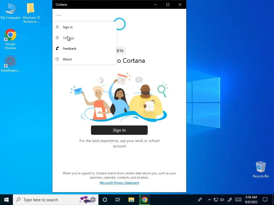Close the Cortana window
The image size is (274, 205).
coord(180,5)
